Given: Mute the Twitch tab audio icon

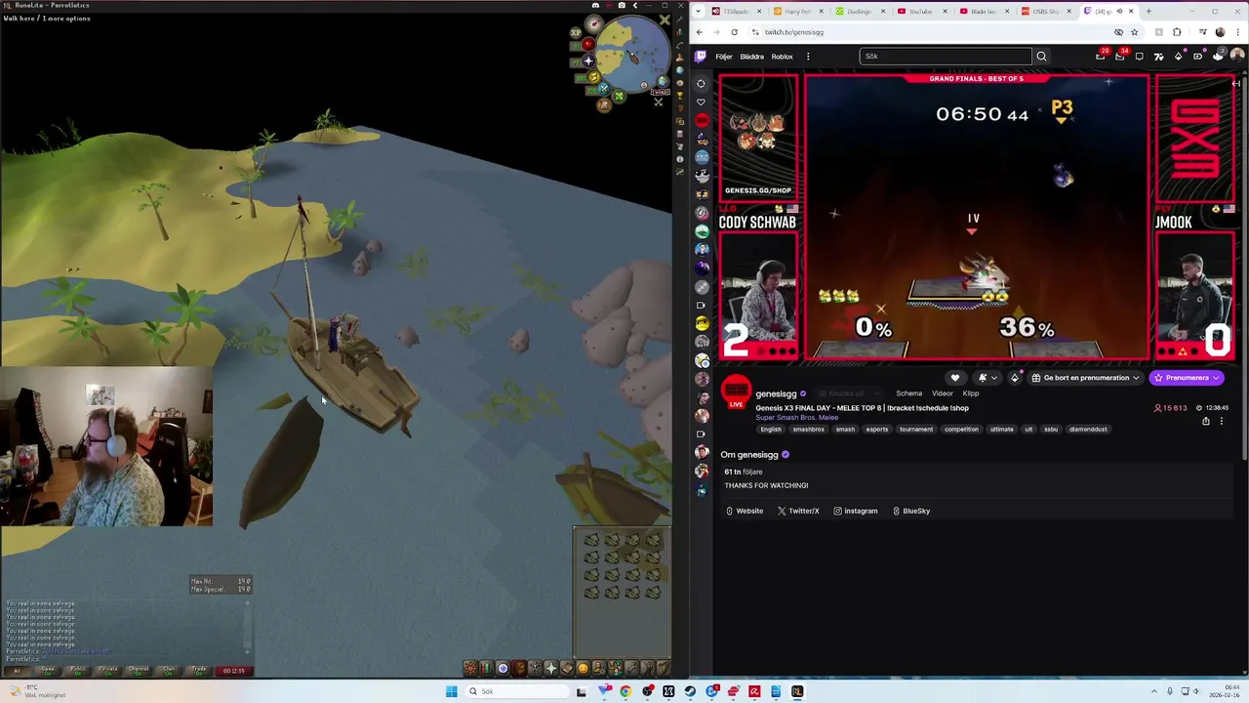Looking at the screenshot, I should click(1119, 11).
